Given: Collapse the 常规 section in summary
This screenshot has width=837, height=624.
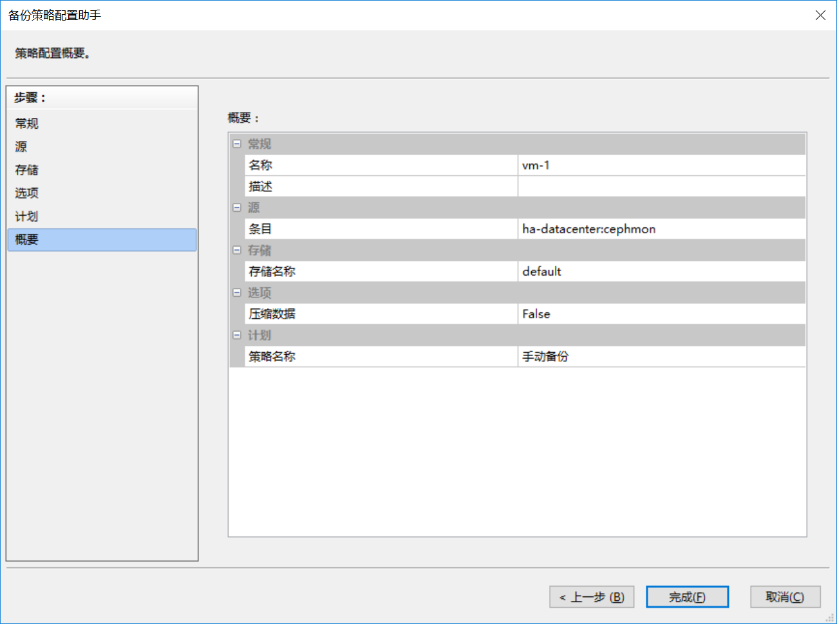Looking at the screenshot, I should (x=237, y=144).
